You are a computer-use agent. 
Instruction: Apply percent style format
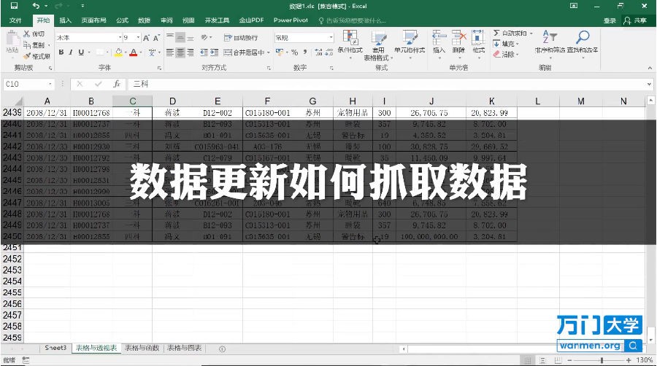(x=295, y=52)
